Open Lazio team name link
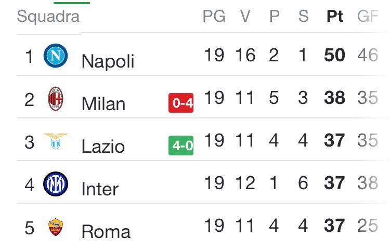This screenshot has height=251, width=390. [x=103, y=147]
